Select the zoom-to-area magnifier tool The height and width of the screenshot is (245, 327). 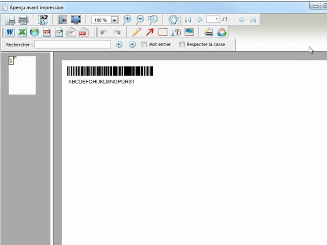[x=153, y=20]
